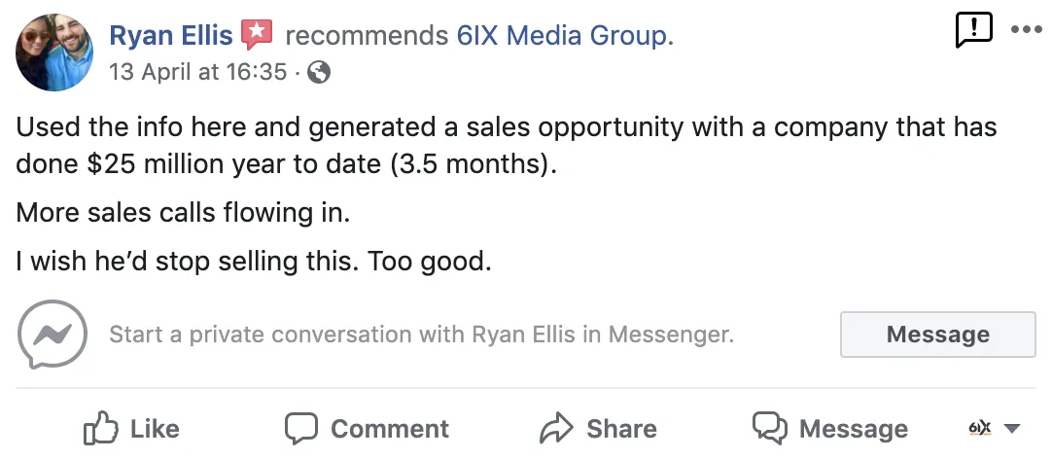Image resolution: width=1052 pixels, height=459 pixels.
Task: Click the double-bubble Message icon in action bar
Action: [x=770, y=429]
